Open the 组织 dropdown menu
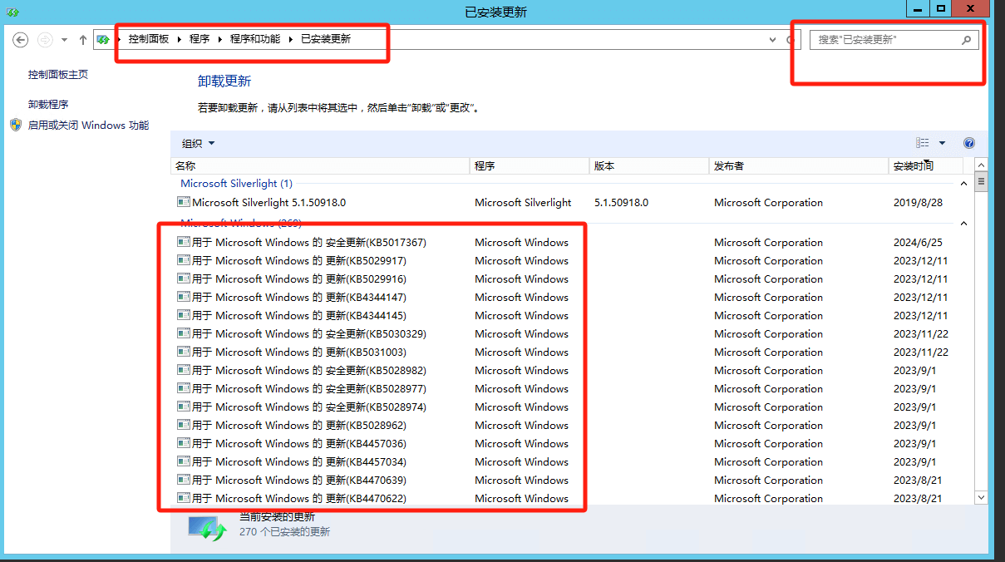 pyautogui.click(x=199, y=143)
